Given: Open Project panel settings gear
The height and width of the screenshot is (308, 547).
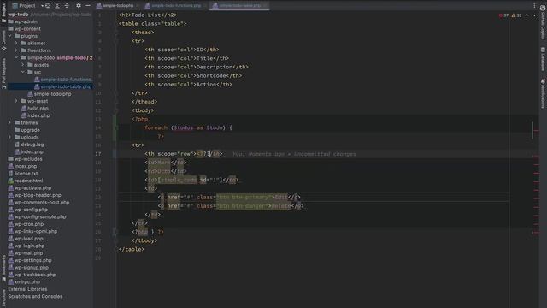Looking at the screenshot, I should coord(78,6).
